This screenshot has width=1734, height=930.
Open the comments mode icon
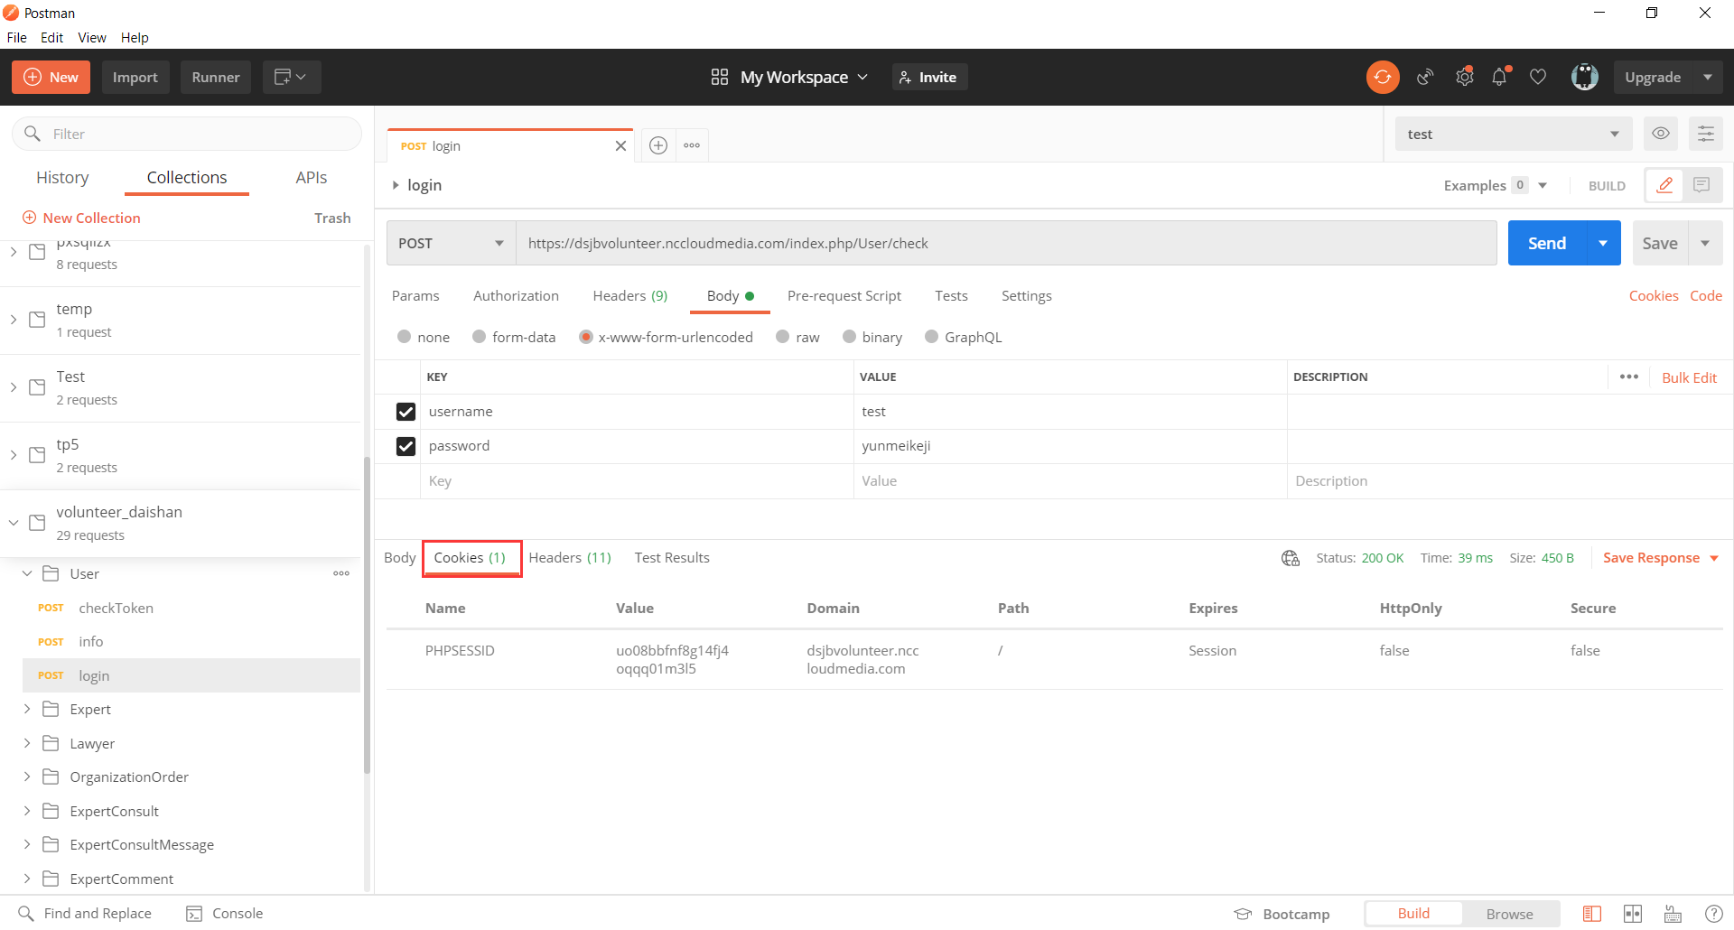coord(1702,185)
